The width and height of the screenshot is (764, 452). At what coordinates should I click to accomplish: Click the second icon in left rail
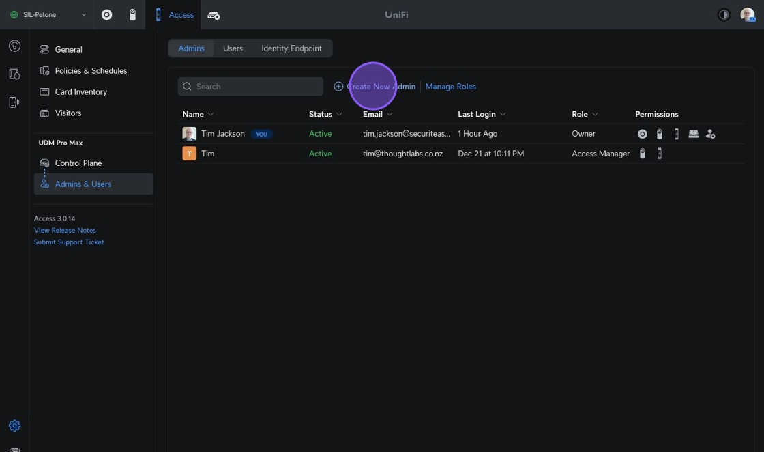(14, 74)
